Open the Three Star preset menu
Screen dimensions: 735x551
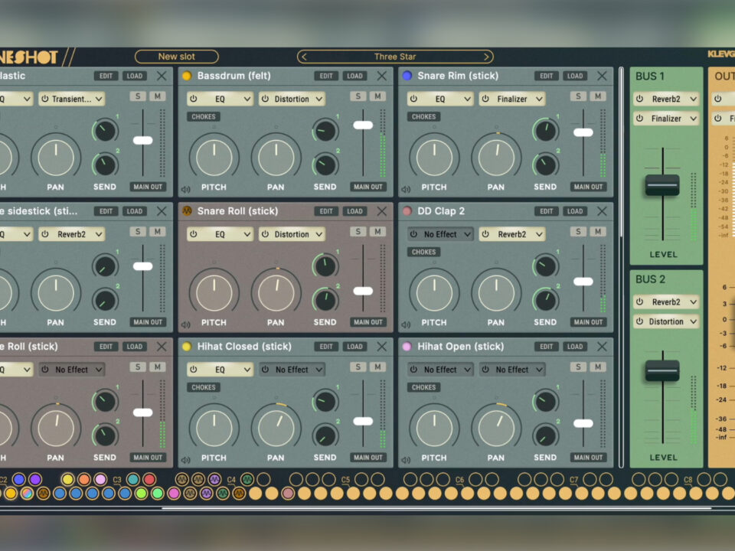395,57
